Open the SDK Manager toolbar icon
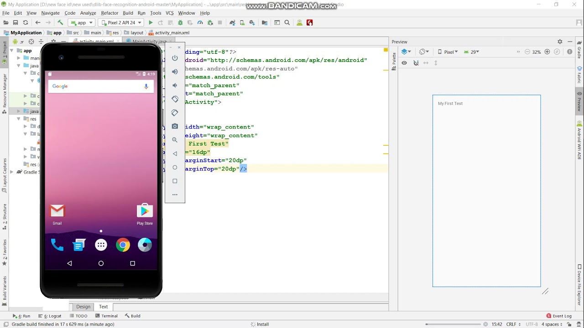This screenshot has height=328, width=584. point(252,22)
